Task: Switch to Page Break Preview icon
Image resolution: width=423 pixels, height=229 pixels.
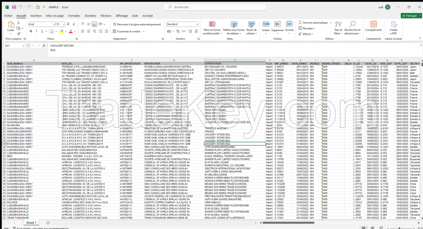Action: [x=381, y=228]
